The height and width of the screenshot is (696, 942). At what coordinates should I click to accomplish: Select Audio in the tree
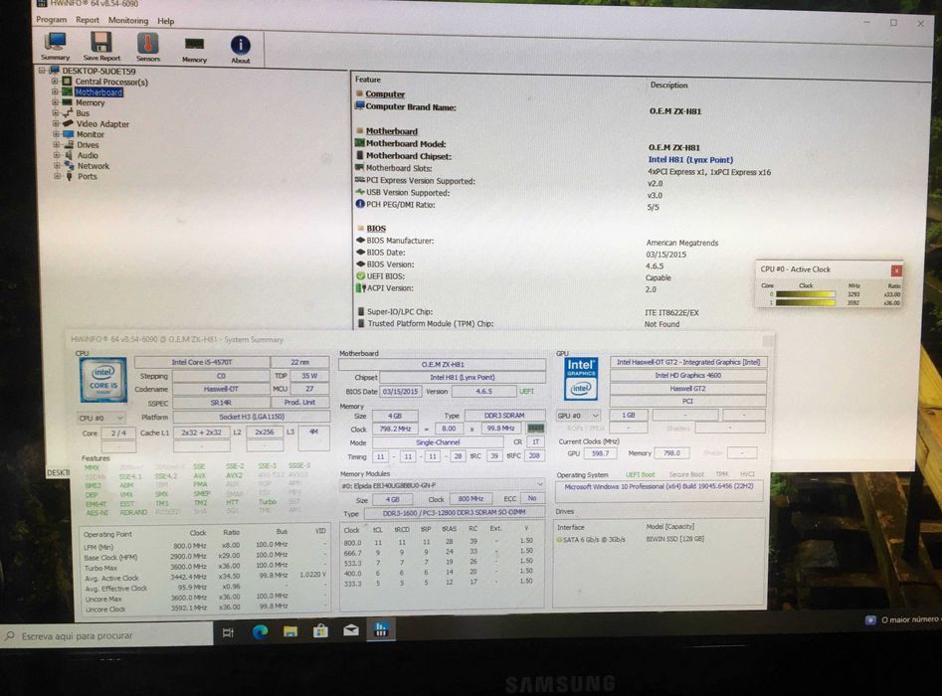click(88, 155)
